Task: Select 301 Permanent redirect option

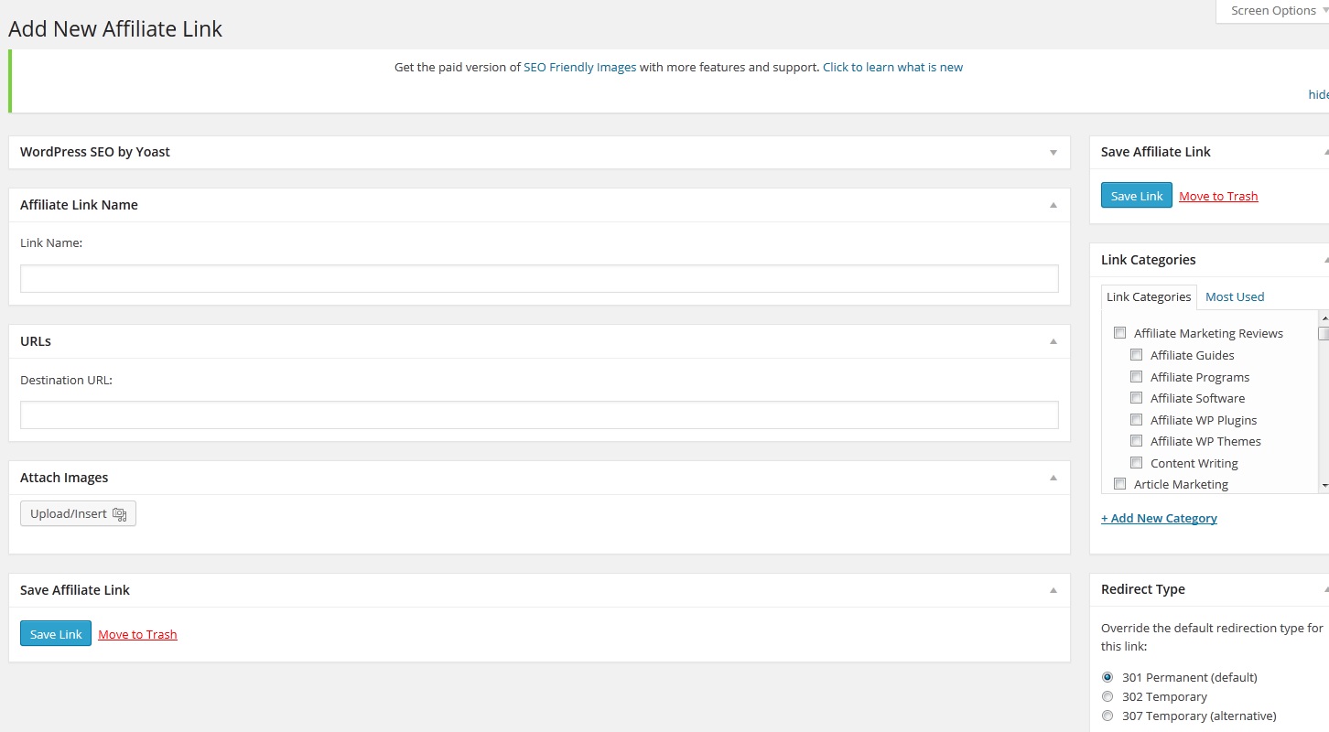Action: click(x=1107, y=677)
